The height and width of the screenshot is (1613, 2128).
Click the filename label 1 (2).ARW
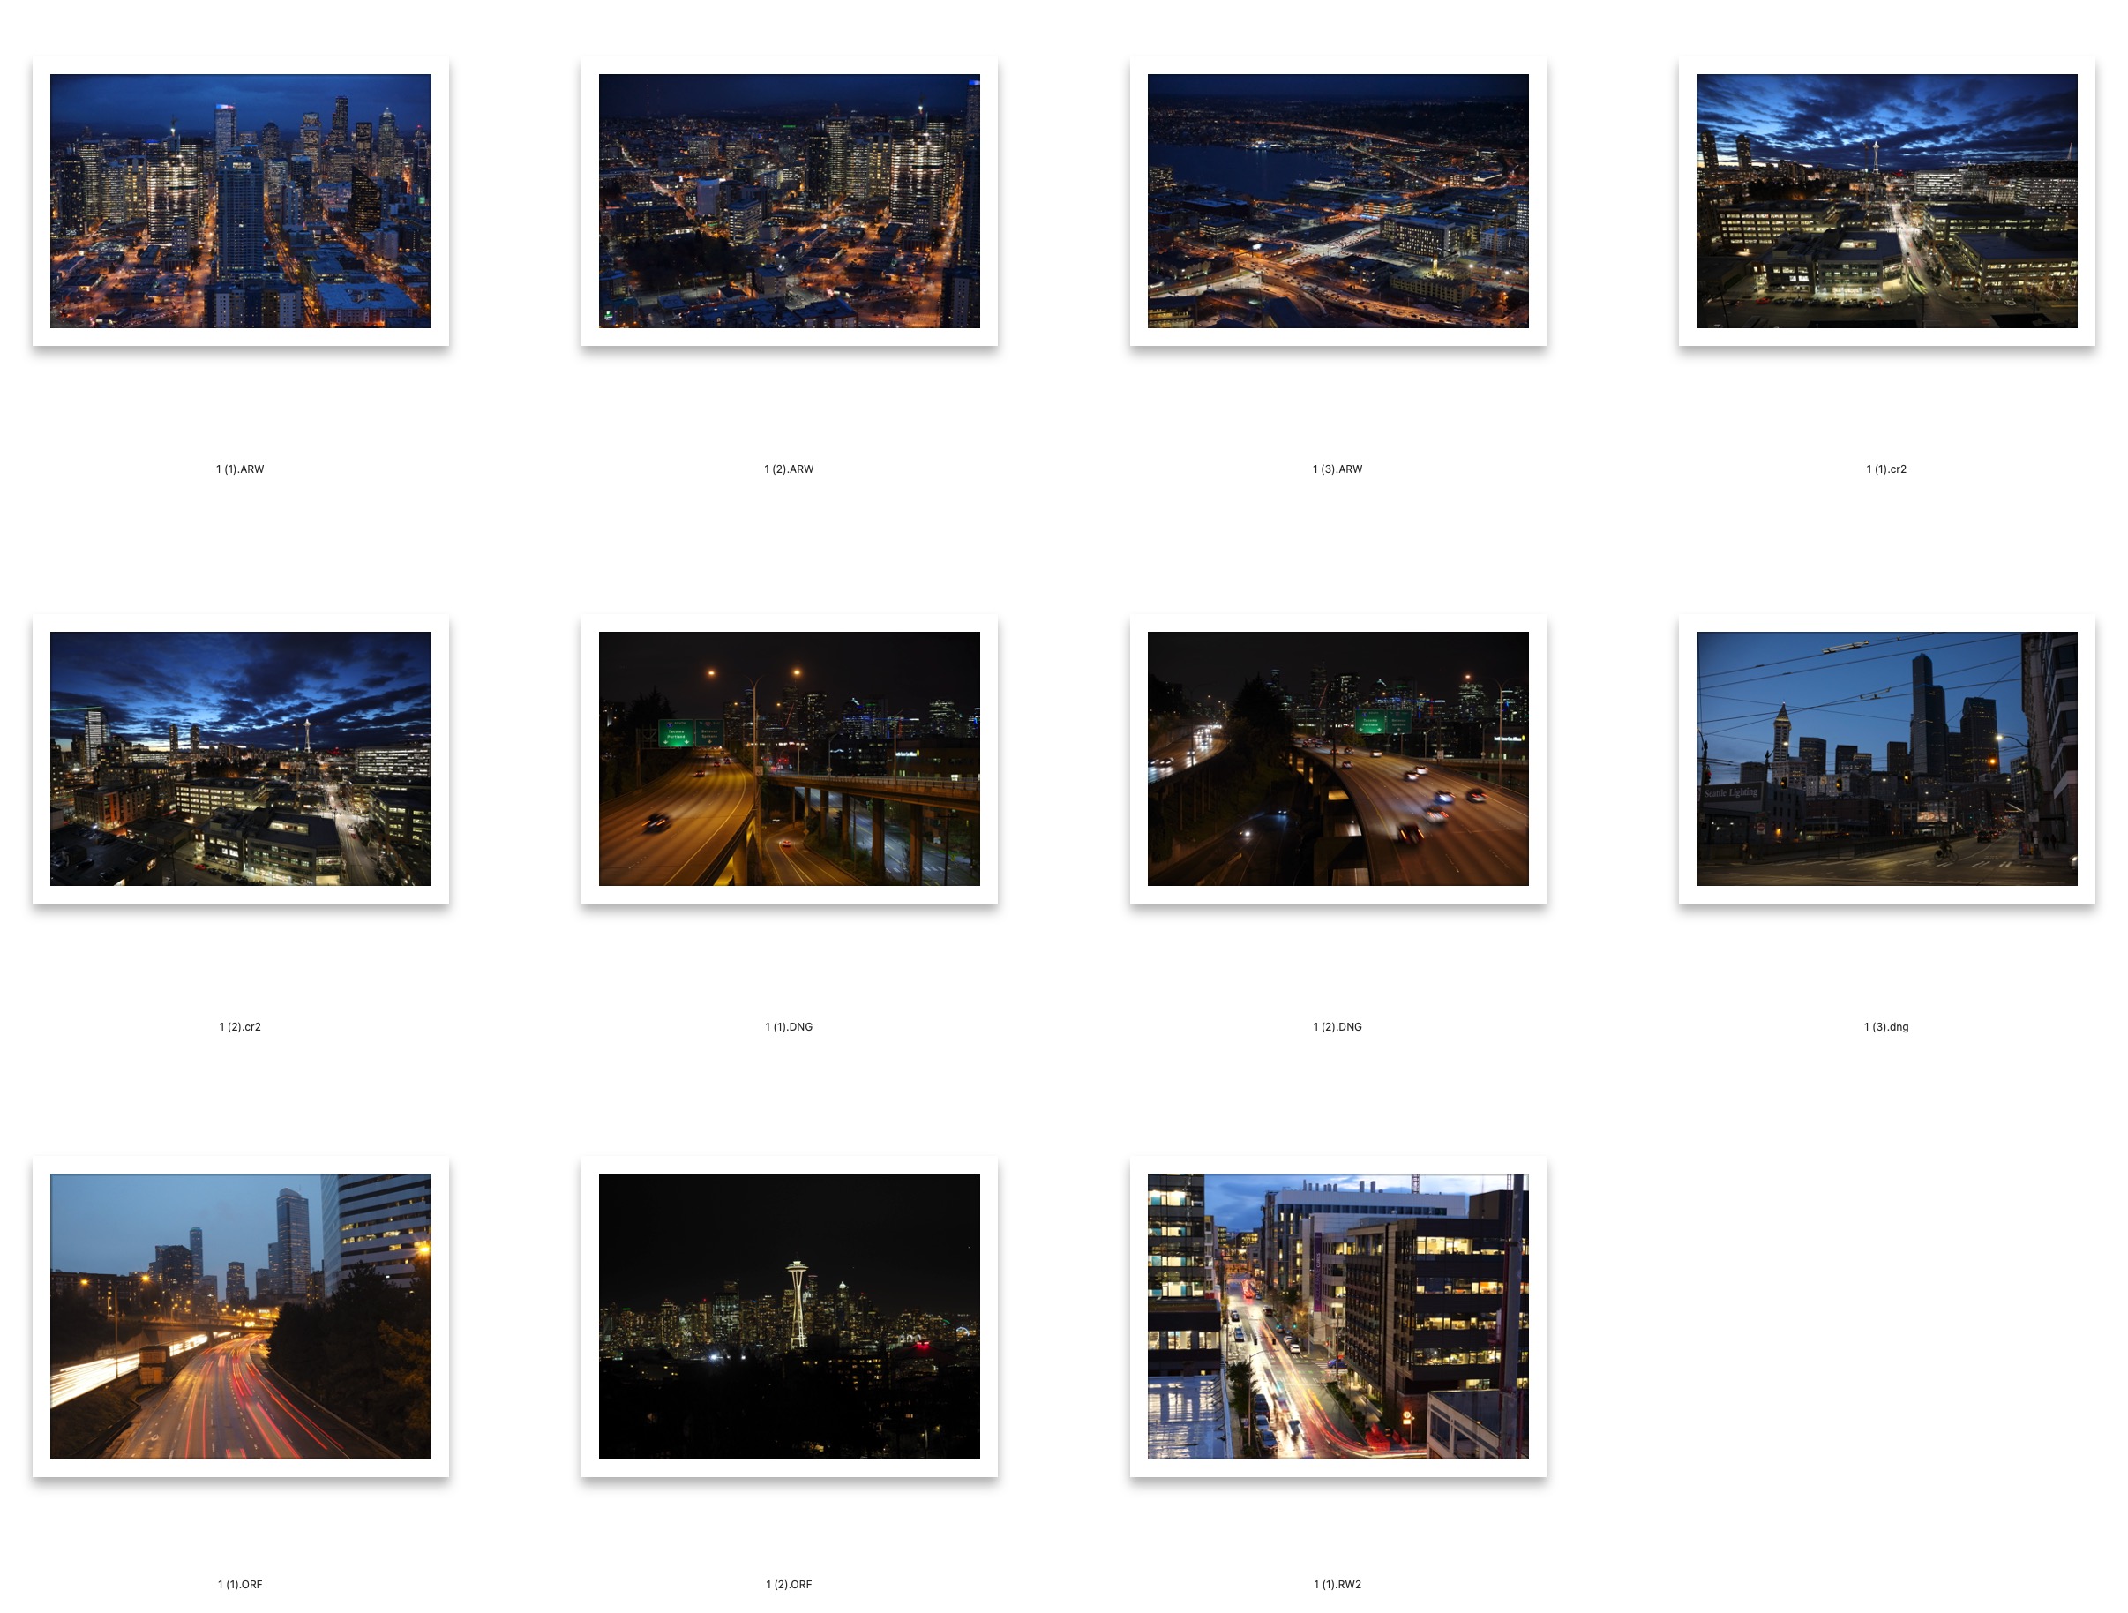[789, 469]
